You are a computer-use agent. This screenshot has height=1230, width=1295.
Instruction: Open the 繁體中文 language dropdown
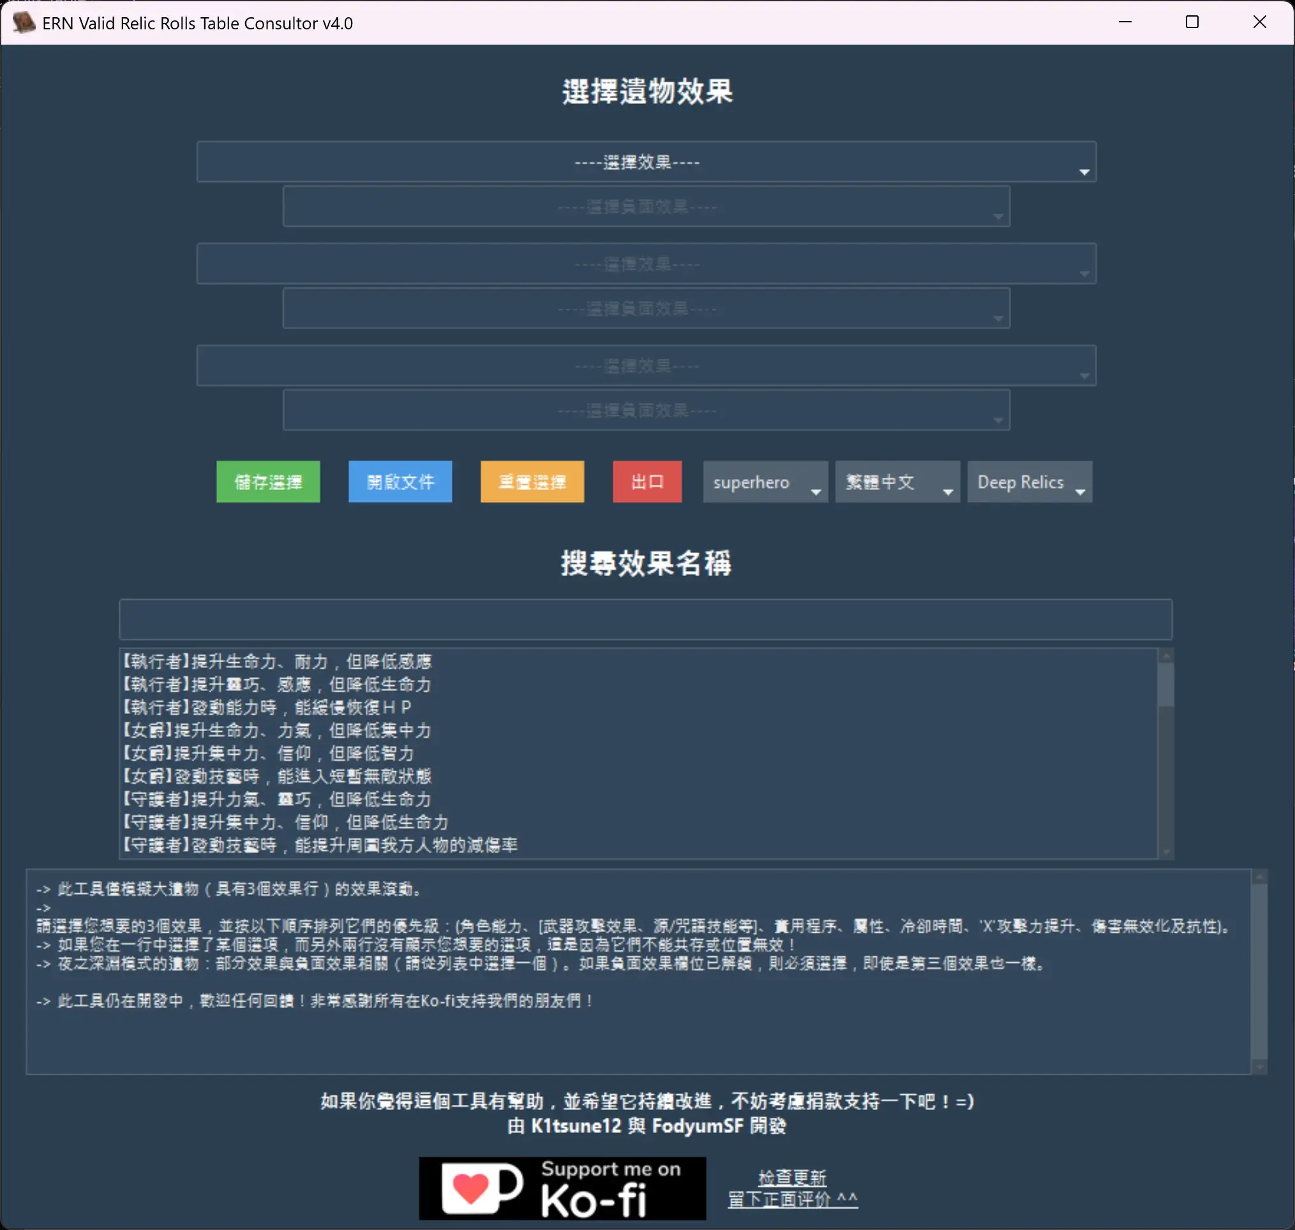tap(897, 482)
